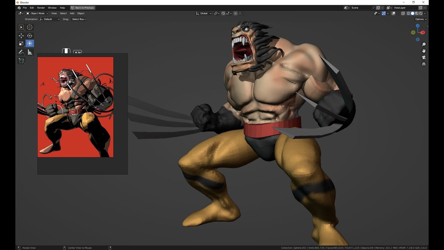444x250 pixels.
Task: Click the Wolverine reference image thumbnail
Action: click(76, 107)
